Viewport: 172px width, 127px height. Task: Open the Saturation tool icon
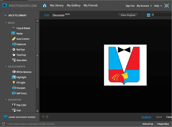(x=14, y=60)
